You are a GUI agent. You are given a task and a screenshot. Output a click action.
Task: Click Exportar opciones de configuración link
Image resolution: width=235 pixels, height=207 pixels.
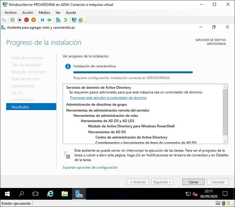click(x=90, y=167)
